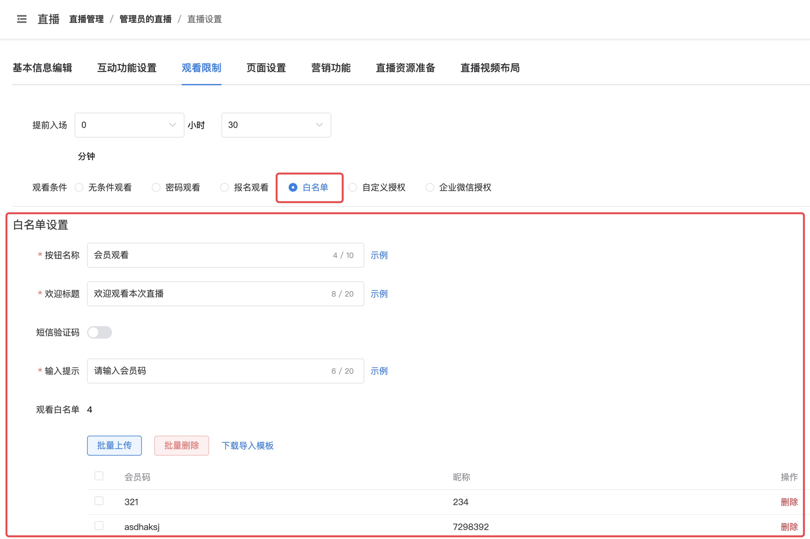The width and height of the screenshot is (810, 539).
Task: Open the 下载导入模板 link
Action: click(247, 446)
